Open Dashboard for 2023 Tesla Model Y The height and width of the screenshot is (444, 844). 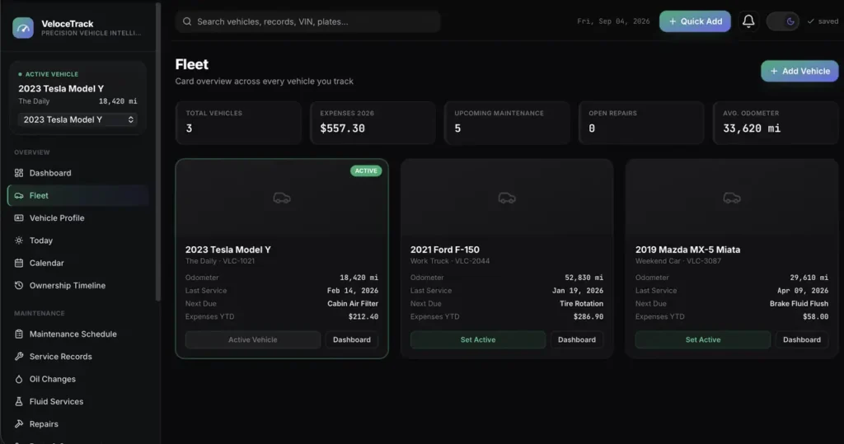(x=351, y=339)
